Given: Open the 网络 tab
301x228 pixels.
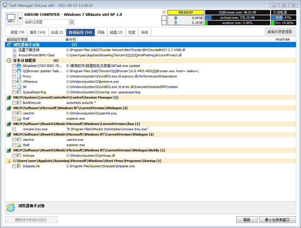Looking at the screenshot, I should pos(101,32).
